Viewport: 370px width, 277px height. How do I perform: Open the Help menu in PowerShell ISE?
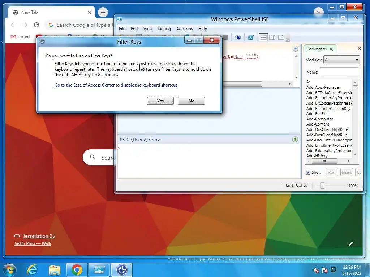coord(202,29)
